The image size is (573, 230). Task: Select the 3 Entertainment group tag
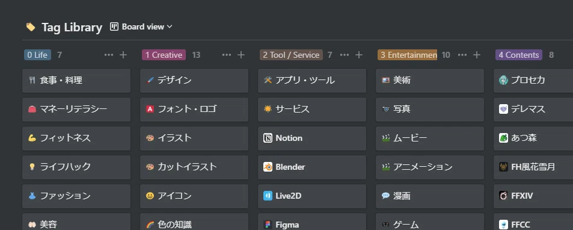click(408, 55)
